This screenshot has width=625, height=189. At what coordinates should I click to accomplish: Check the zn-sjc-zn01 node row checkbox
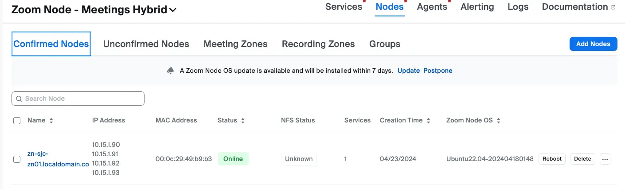pos(17,159)
